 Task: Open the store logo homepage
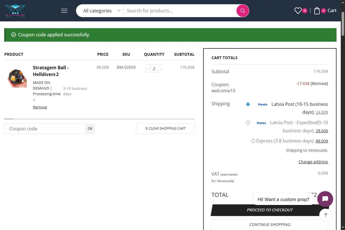[x=15, y=11]
